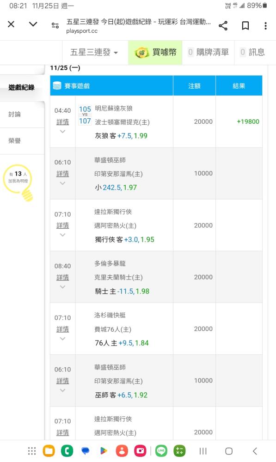This screenshot has height=462, width=276.
Task: Open the 五星三連發 dropdown menu
Action: pos(94,53)
